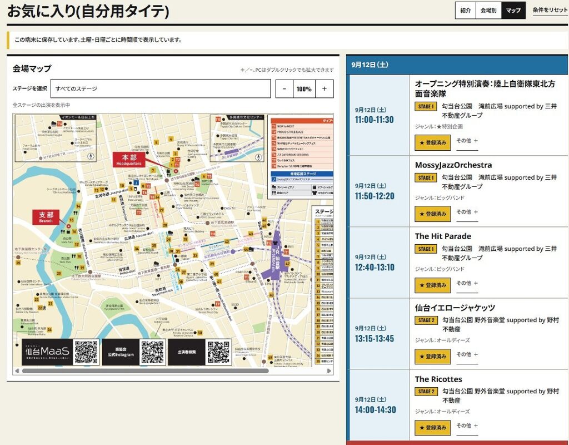The height and width of the screenshot is (445, 569).
Task: Open the 仙台イエロージャケッツ title
Action: click(x=455, y=308)
